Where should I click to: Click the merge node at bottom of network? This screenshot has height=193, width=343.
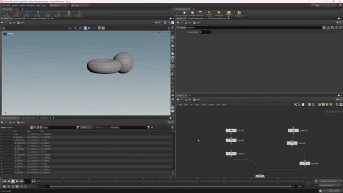(260, 176)
